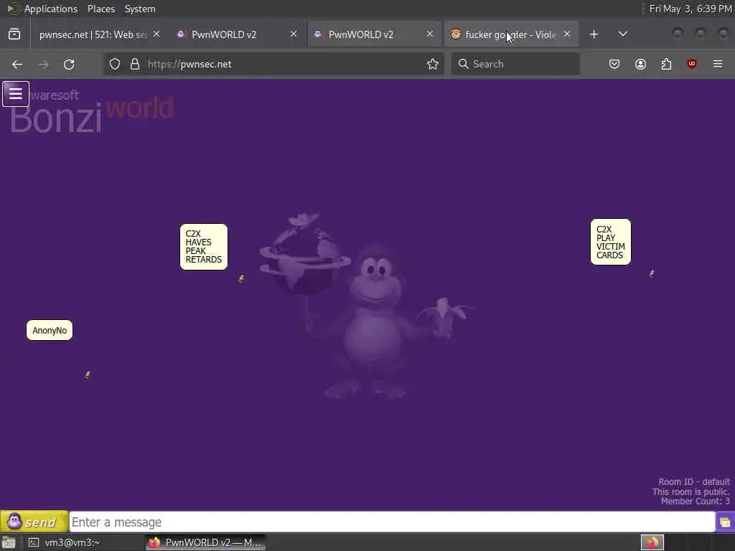
Task: Open a new tab with the plus icon
Action: [594, 34]
